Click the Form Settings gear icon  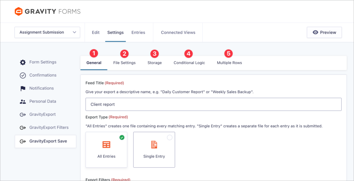coord(22,62)
